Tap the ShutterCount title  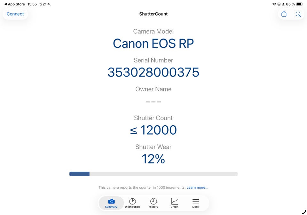point(153,14)
